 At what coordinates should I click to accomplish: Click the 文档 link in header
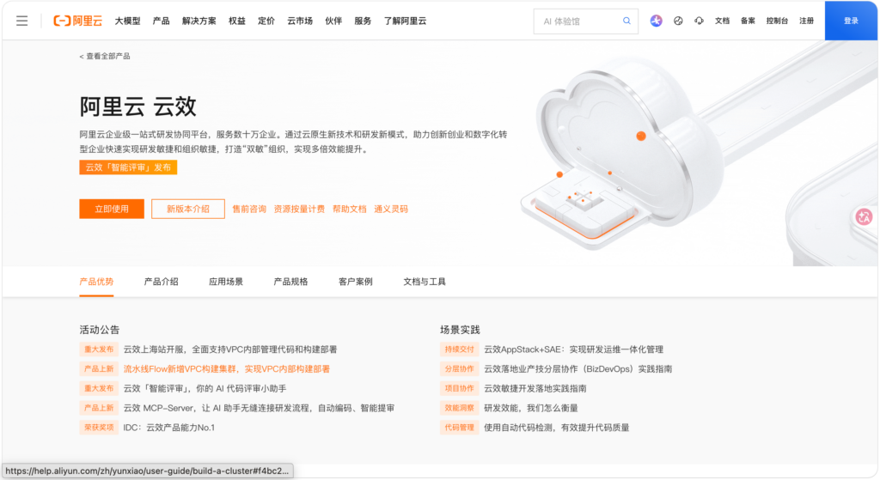[722, 21]
